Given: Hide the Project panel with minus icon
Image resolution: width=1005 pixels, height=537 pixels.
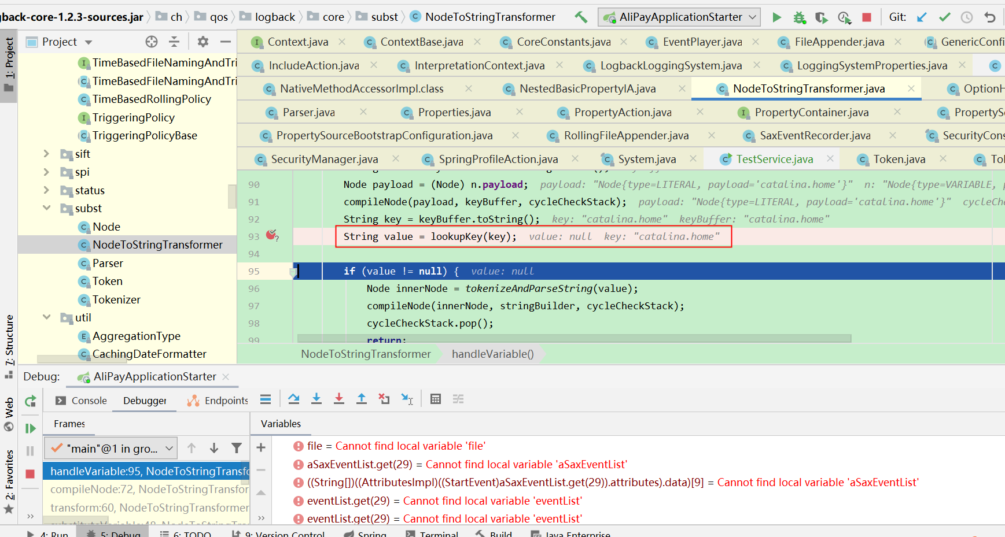Looking at the screenshot, I should click(x=226, y=42).
